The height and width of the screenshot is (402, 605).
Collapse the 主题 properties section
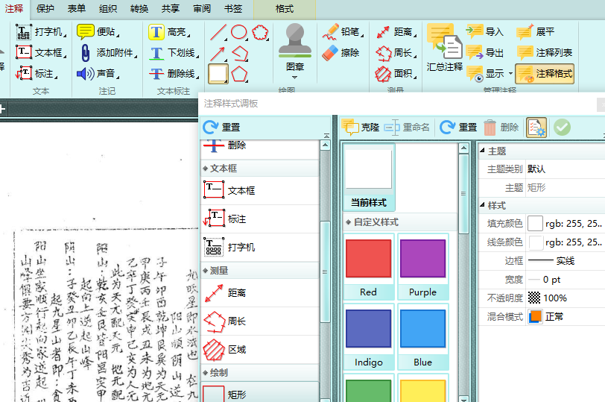pyautogui.click(x=482, y=150)
